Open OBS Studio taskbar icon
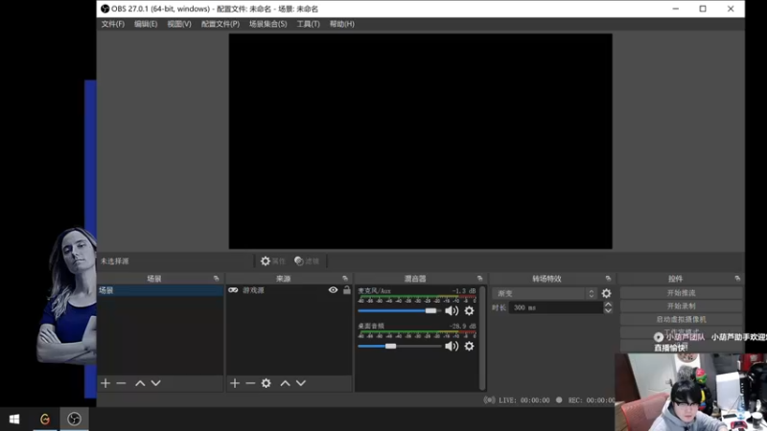This screenshot has width=767, height=431. pyautogui.click(x=74, y=420)
